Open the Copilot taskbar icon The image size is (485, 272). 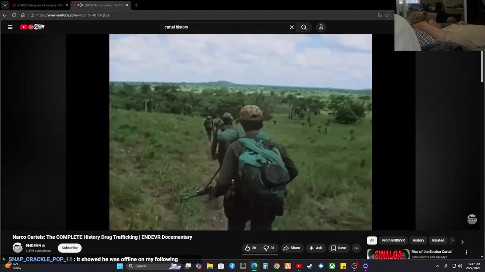pos(199,266)
